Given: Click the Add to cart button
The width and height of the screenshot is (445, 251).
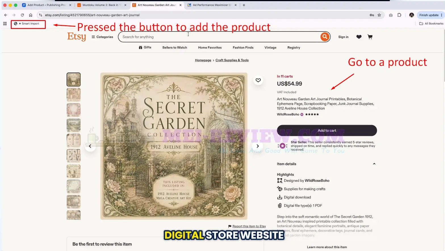Looking at the screenshot, I should point(327,130).
